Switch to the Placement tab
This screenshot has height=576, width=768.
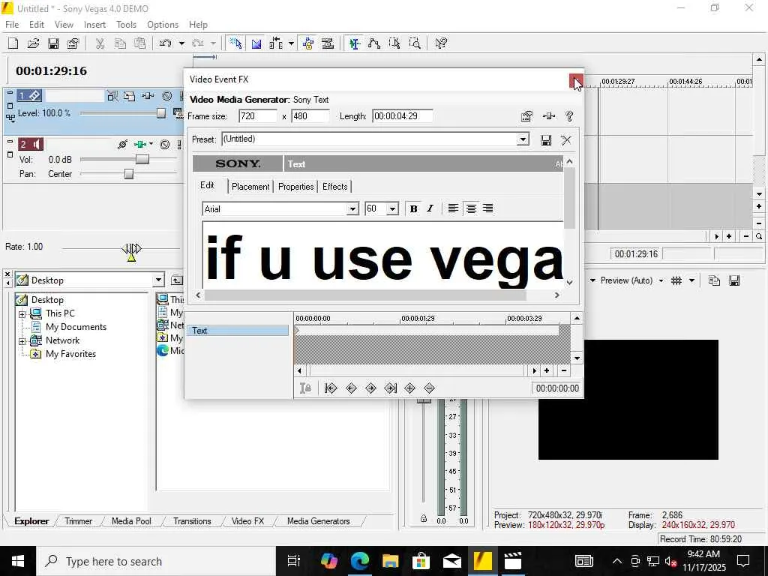tap(250, 187)
